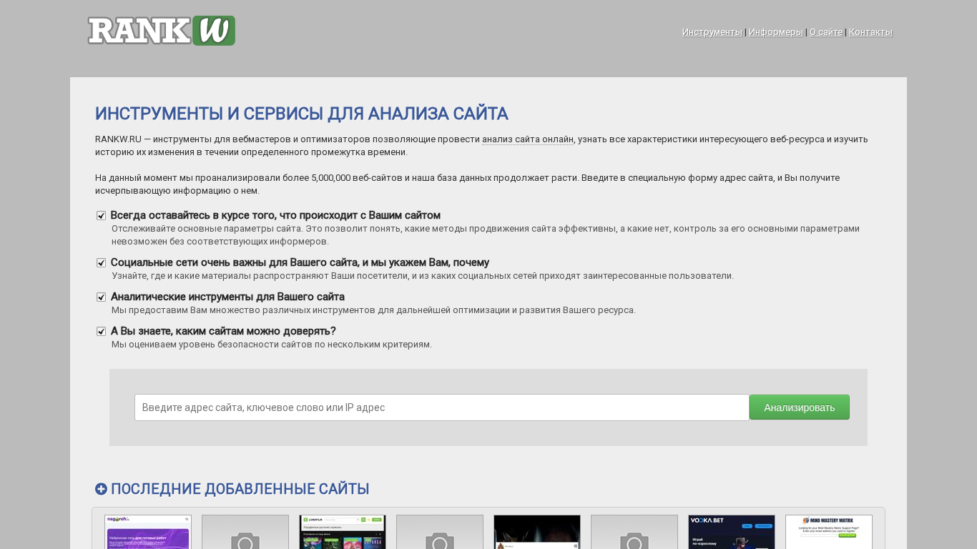Open the Mind Mastery Matrix thumbnail
Screen dimensions: 977x549
pos(829,532)
